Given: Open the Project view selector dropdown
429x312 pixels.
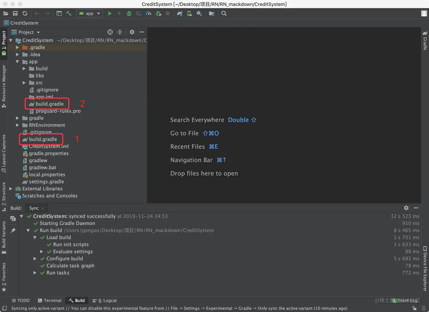Looking at the screenshot, I should [26, 32].
